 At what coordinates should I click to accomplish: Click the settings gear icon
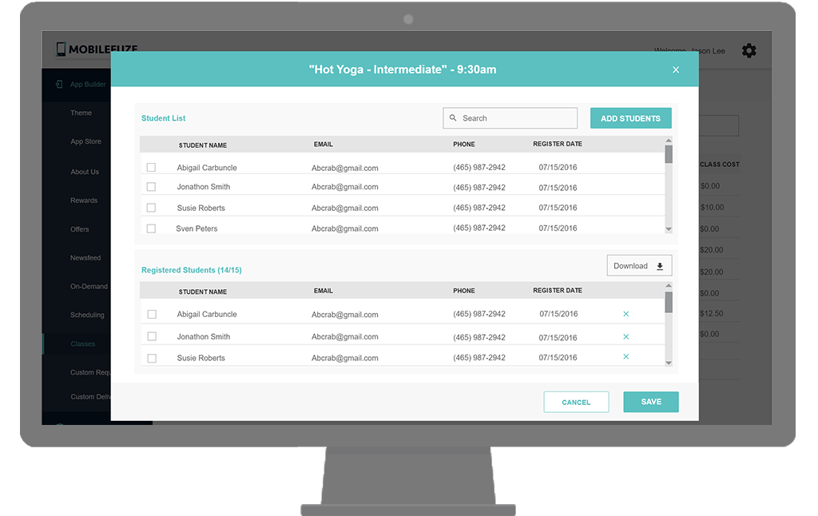(x=749, y=50)
